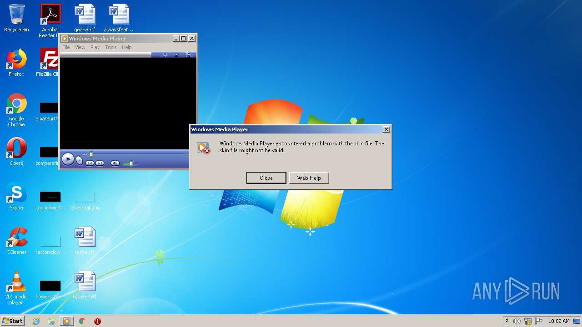Select the FileZilla Client desktop shortcut

pos(48,63)
